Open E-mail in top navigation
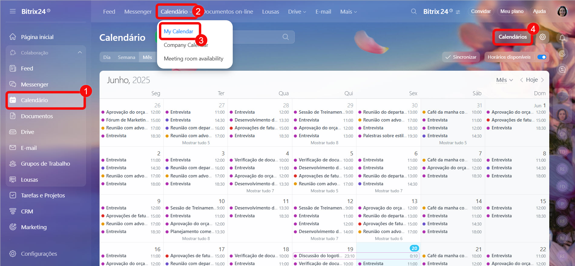The image size is (575, 266). [x=323, y=11]
